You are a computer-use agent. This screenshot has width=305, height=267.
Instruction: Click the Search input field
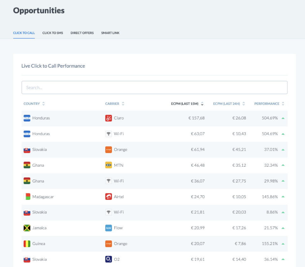(154, 88)
